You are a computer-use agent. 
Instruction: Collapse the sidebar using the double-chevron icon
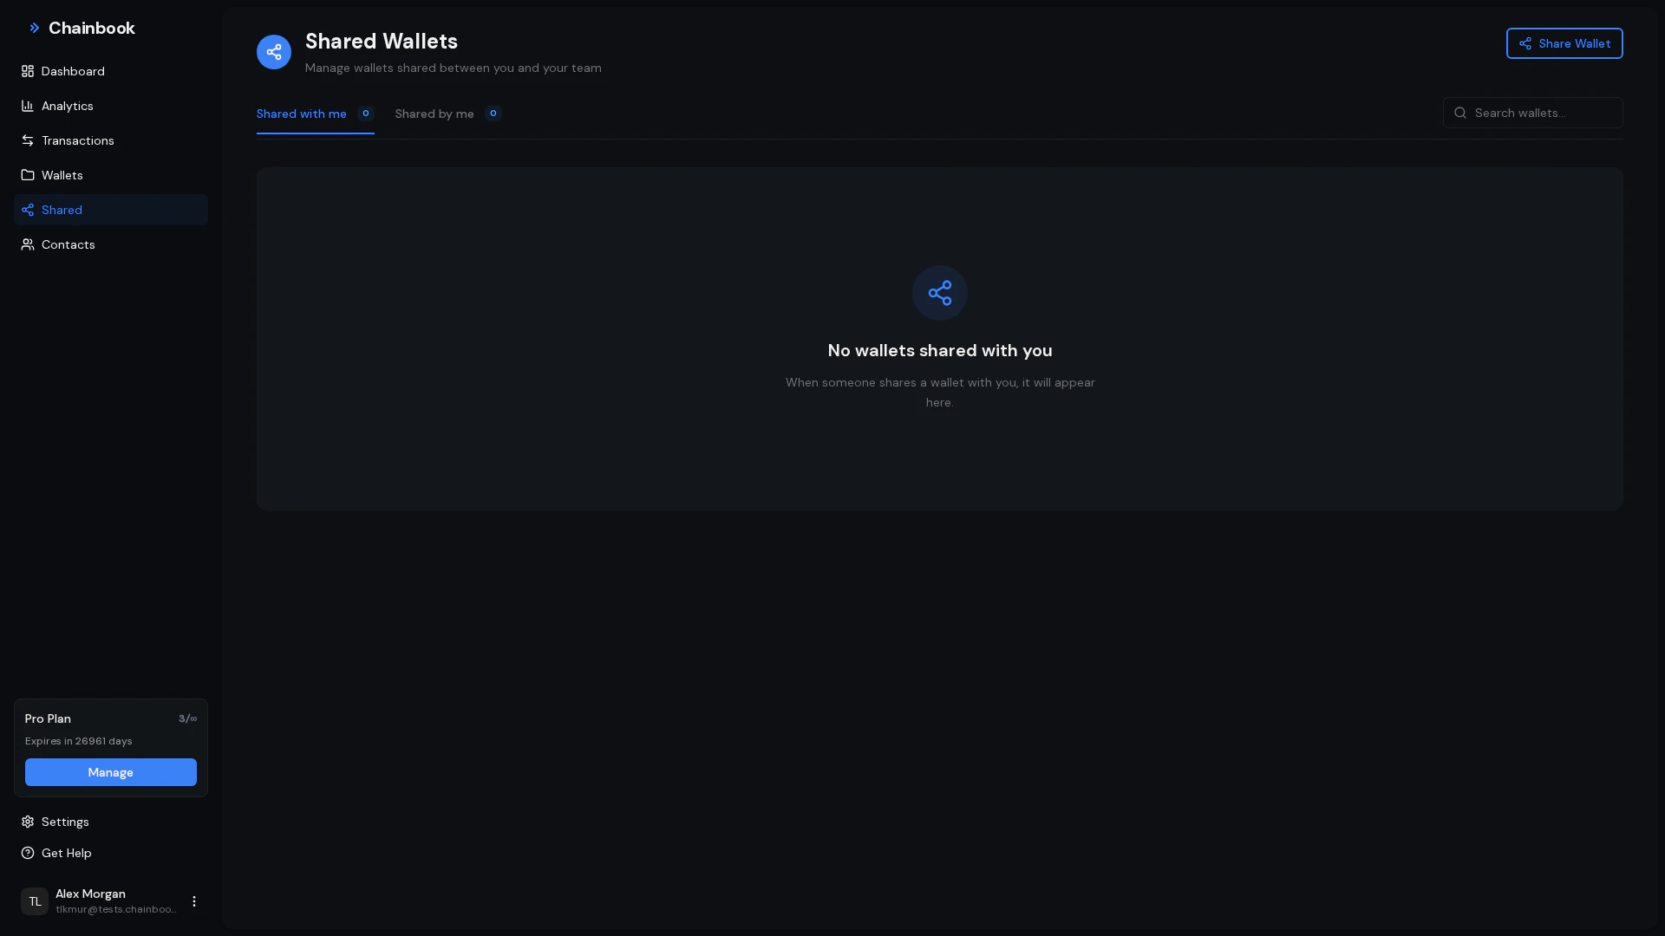tap(35, 27)
